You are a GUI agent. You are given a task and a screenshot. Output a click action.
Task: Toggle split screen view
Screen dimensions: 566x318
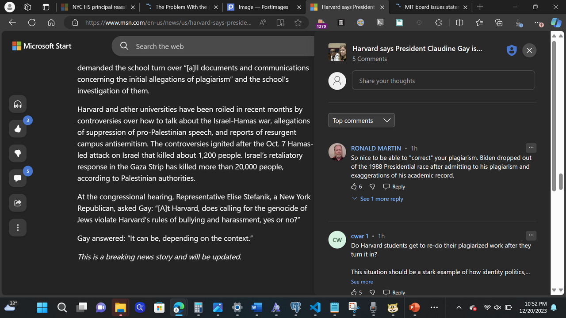(x=459, y=23)
